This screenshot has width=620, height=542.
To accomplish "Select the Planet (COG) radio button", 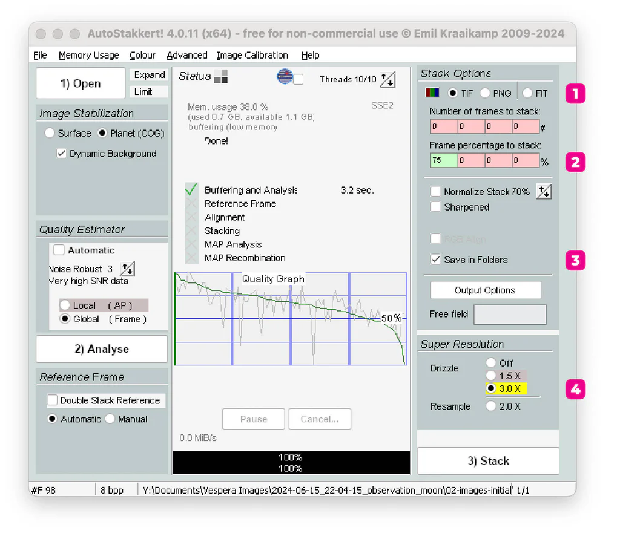I will tap(102, 133).
